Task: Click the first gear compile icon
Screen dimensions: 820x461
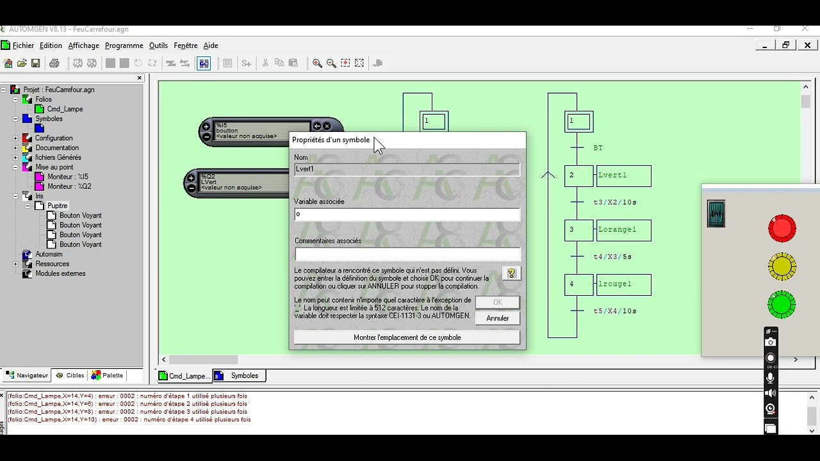Action: (78, 63)
